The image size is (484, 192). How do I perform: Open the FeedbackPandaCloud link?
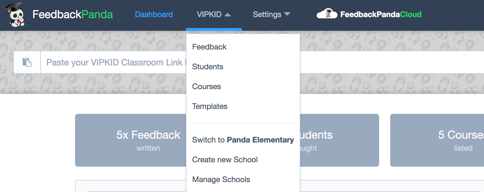[381, 14]
